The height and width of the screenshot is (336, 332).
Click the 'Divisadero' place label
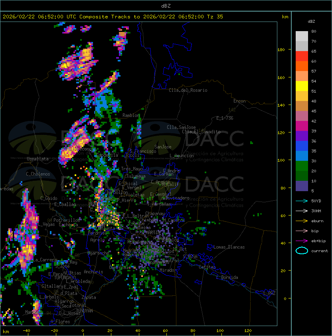(x=178, y=198)
